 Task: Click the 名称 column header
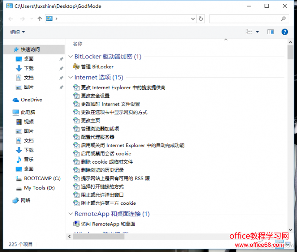click(78, 44)
